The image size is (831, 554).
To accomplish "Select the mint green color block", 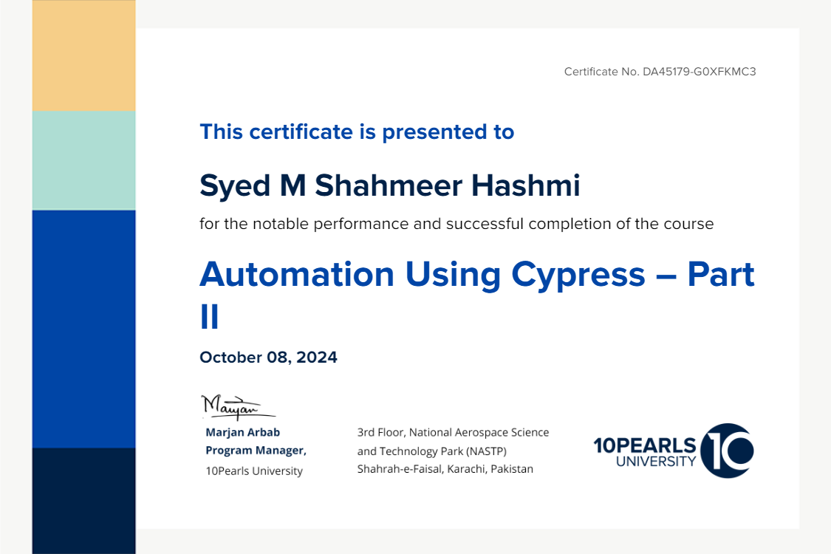I will coord(83,160).
